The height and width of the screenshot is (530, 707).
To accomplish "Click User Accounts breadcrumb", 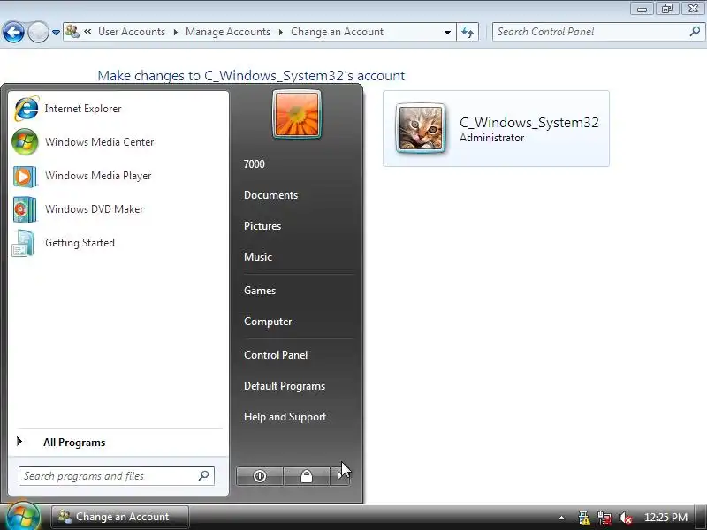I will point(132,32).
